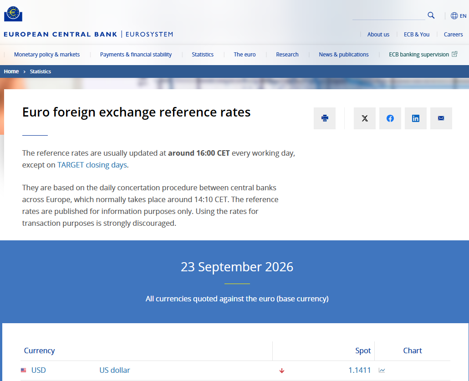The width and height of the screenshot is (469, 381).
Task: Click the Euro foreign exchange reference rates heading
Action: coord(137,112)
